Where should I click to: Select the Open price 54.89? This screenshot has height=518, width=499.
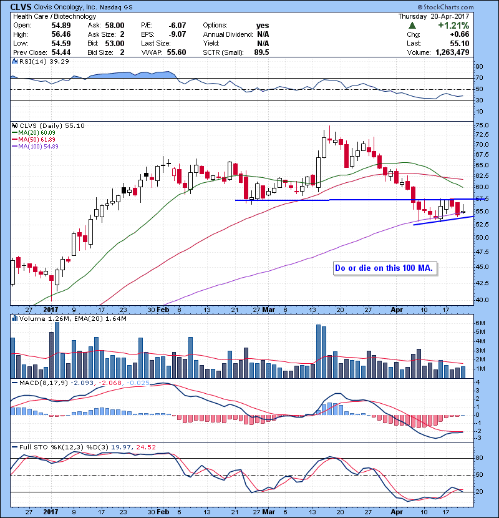click(x=61, y=26)
